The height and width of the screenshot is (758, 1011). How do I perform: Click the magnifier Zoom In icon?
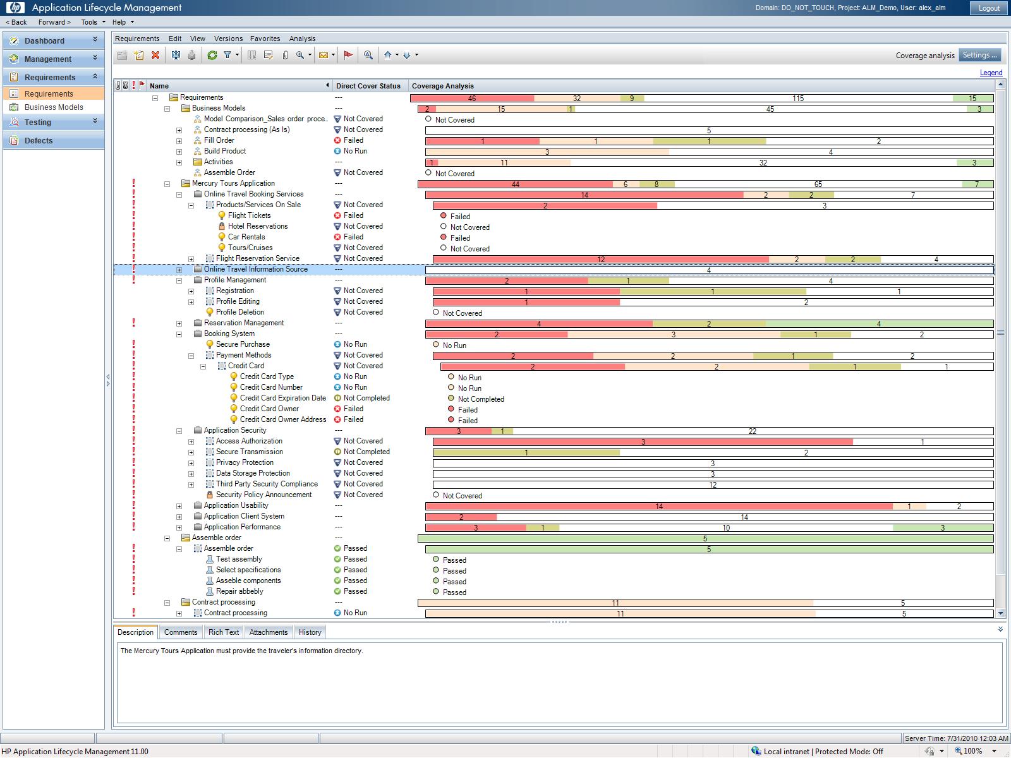[301, 56]
